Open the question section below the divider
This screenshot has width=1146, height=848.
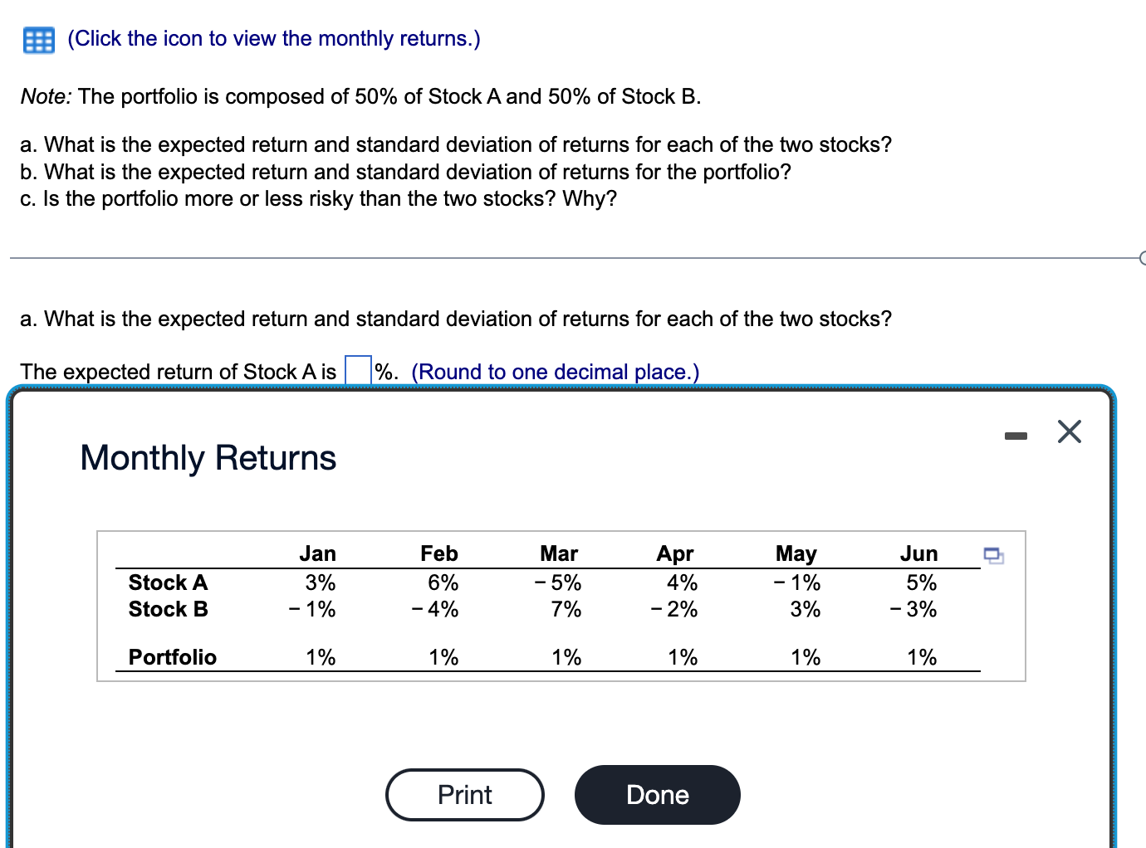pos(457,319)
